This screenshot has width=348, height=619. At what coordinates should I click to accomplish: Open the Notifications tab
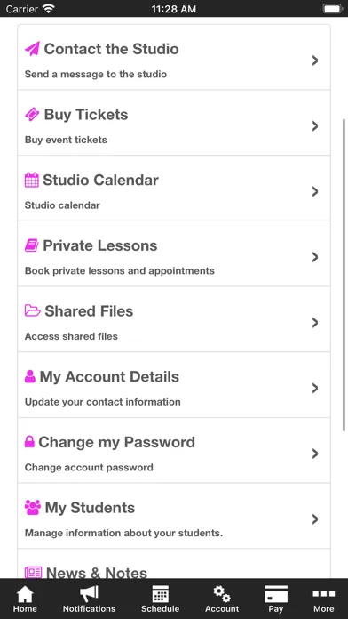click(89, 599)
